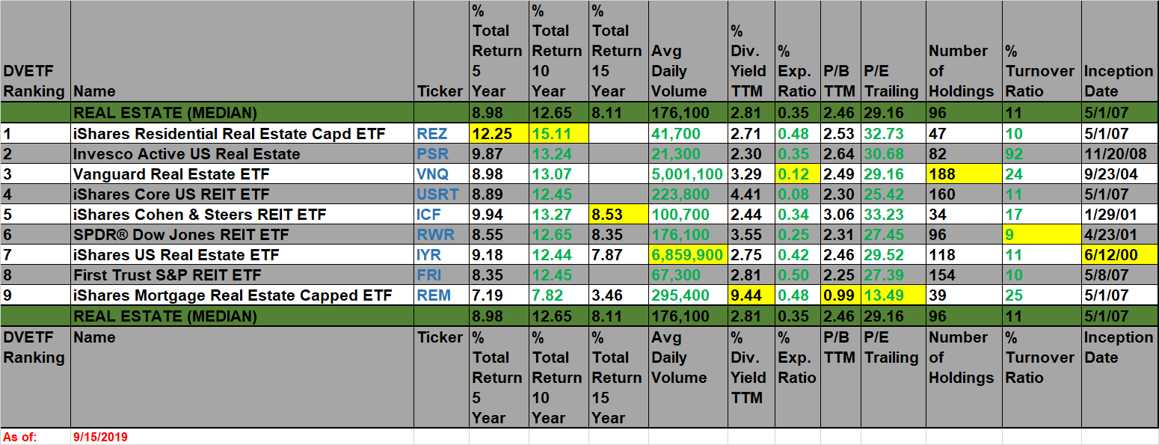Click the red 'As of:' label cell
The width and height of the screenshot is (1159, 445).
[x=35, y=436]
